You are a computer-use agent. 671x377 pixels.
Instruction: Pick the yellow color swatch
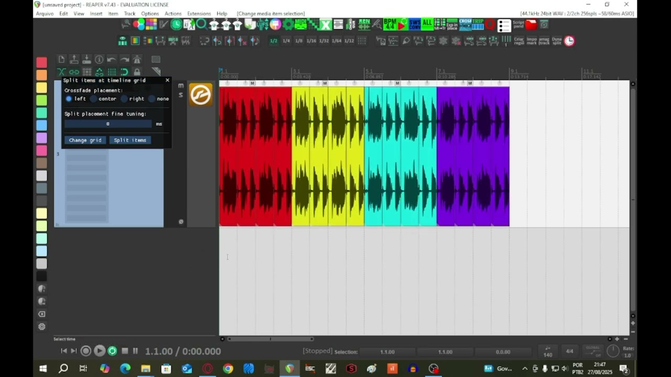coord(41,87)
